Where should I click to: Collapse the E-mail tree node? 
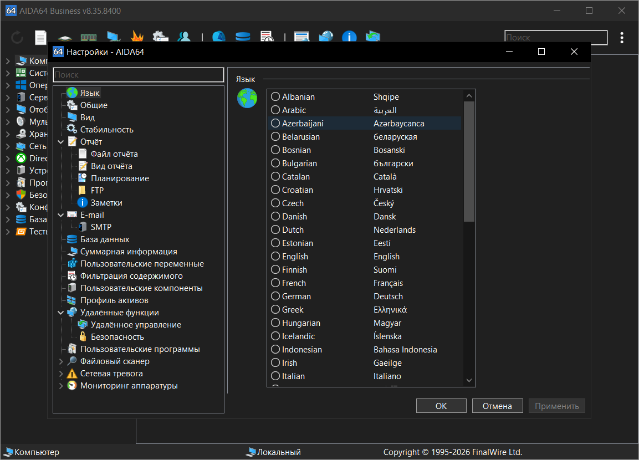(61, 214)
